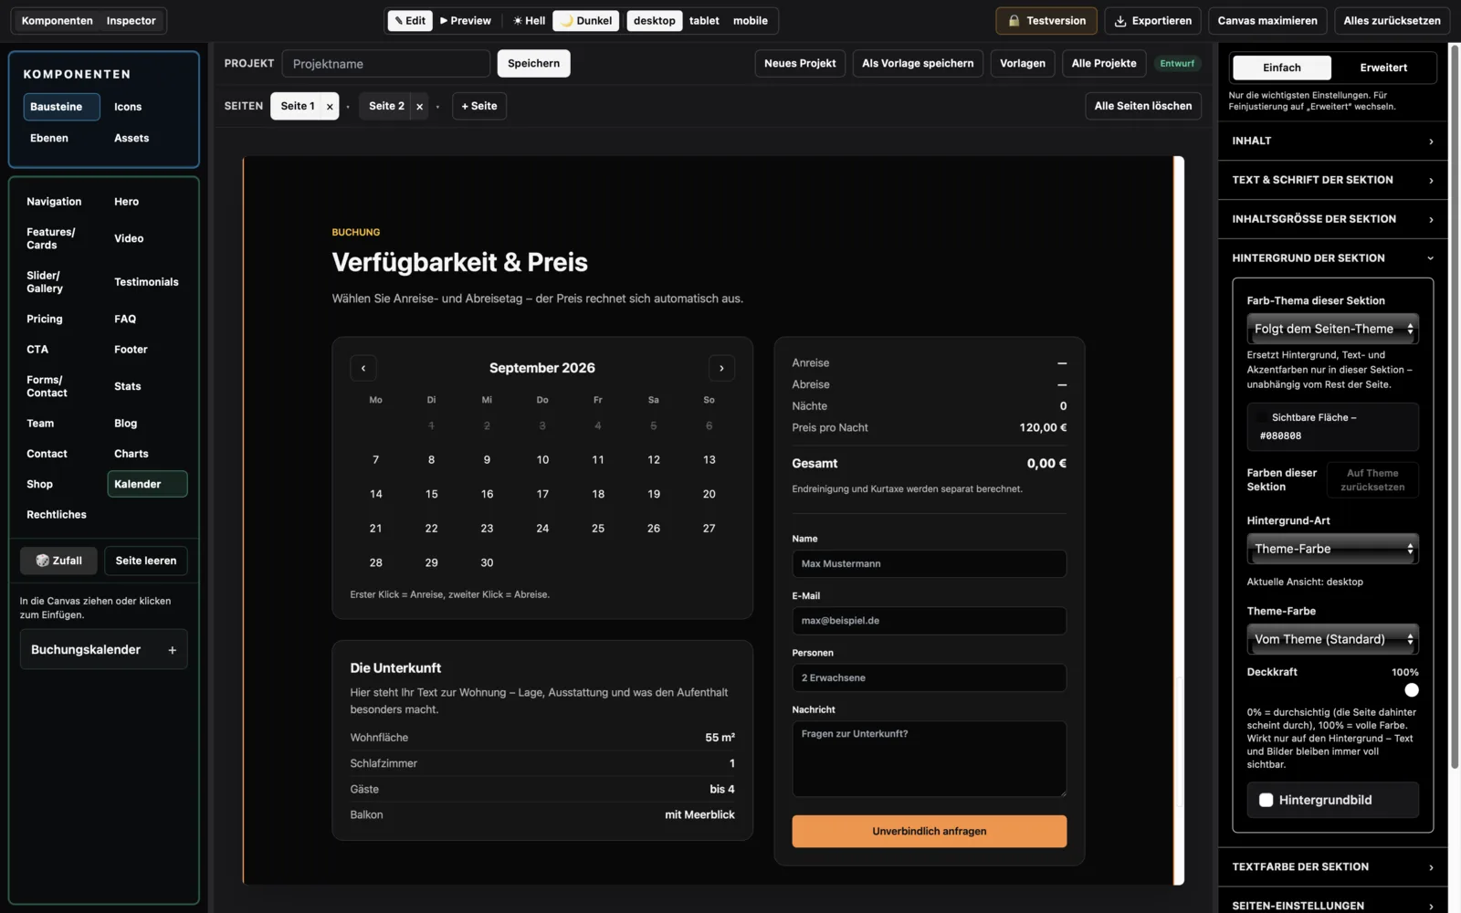Go to next month in the calendar
The height and width of the screenshot is (913, 1461).
click(721, 368)
